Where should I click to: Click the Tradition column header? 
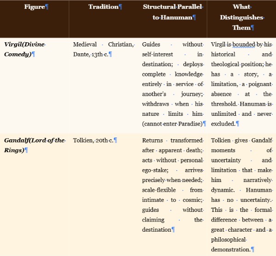pos(103,19)
